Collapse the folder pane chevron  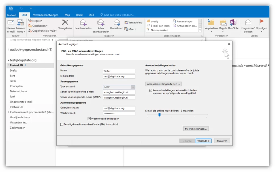coord(52,40)
